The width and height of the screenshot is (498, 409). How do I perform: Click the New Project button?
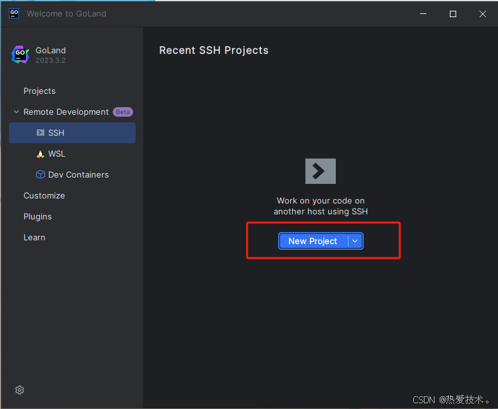coord(313,241)
